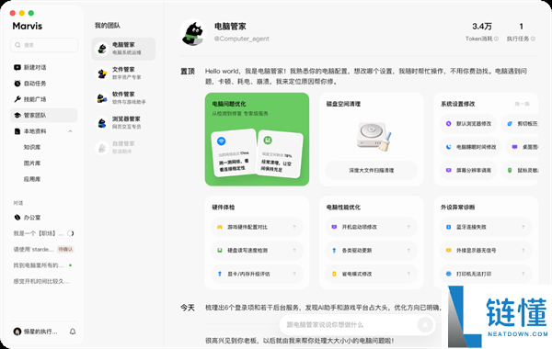The height and width of the screenshot is (349, 552).
Task: Click the green disk icon on disk card
Action: tap(268, 141)
